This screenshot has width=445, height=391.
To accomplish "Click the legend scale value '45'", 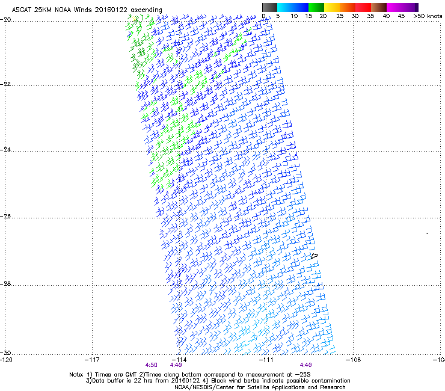I will coord(401,16).
